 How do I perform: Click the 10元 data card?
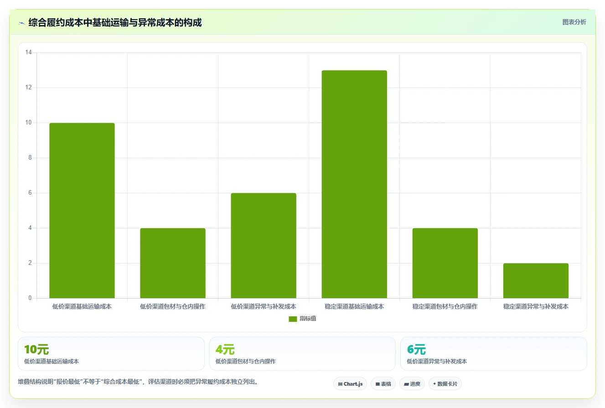tap(111, 354)
